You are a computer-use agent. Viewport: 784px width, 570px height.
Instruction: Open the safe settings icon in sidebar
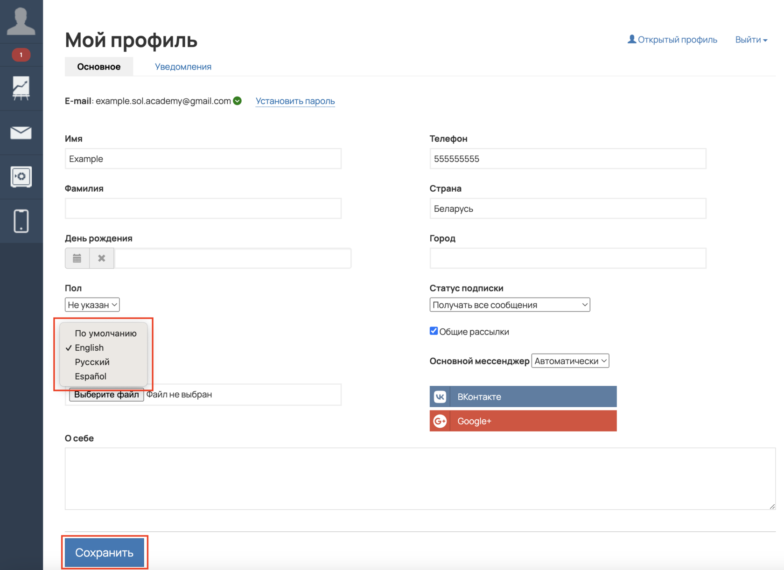(x=21, y=177)
